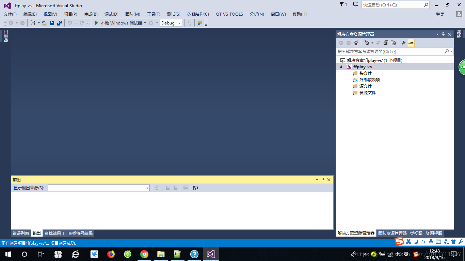This screenshot has height=261, width=465.
Task: Collapse the ffplay-vs project node
Action: (x=341, y=67)
